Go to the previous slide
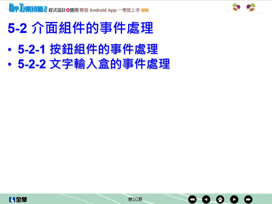272x204 pixels. coord(206,199)
